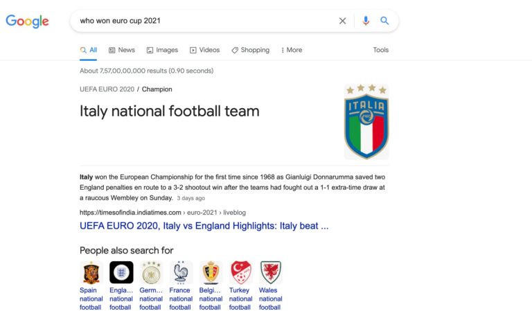The image size is (532, 311).
Task: Open Spain national football team crest
Action: point(91,272)
